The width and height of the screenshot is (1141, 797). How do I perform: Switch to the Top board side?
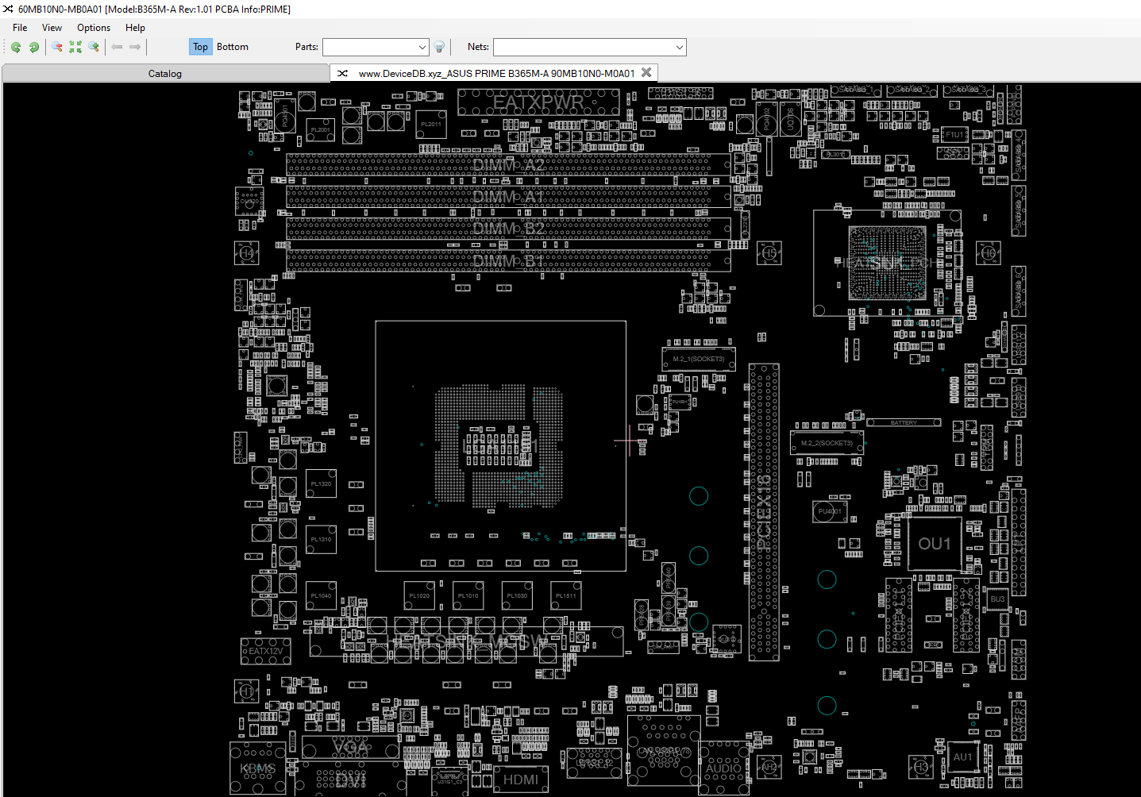pos(200,47)
